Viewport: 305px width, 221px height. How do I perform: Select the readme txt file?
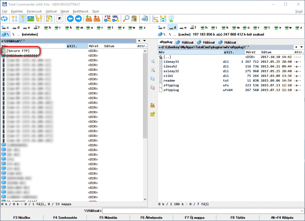click(x=169, y=81)
